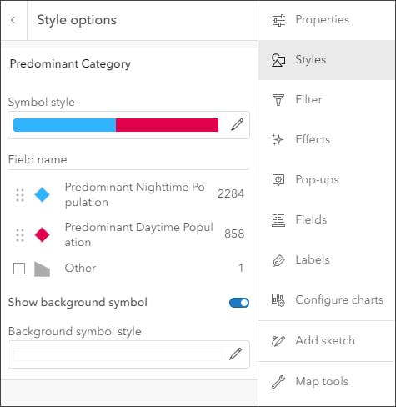Edit background symbol style pencil
This screenshot has width=396, height=407.
click(235, 354)
